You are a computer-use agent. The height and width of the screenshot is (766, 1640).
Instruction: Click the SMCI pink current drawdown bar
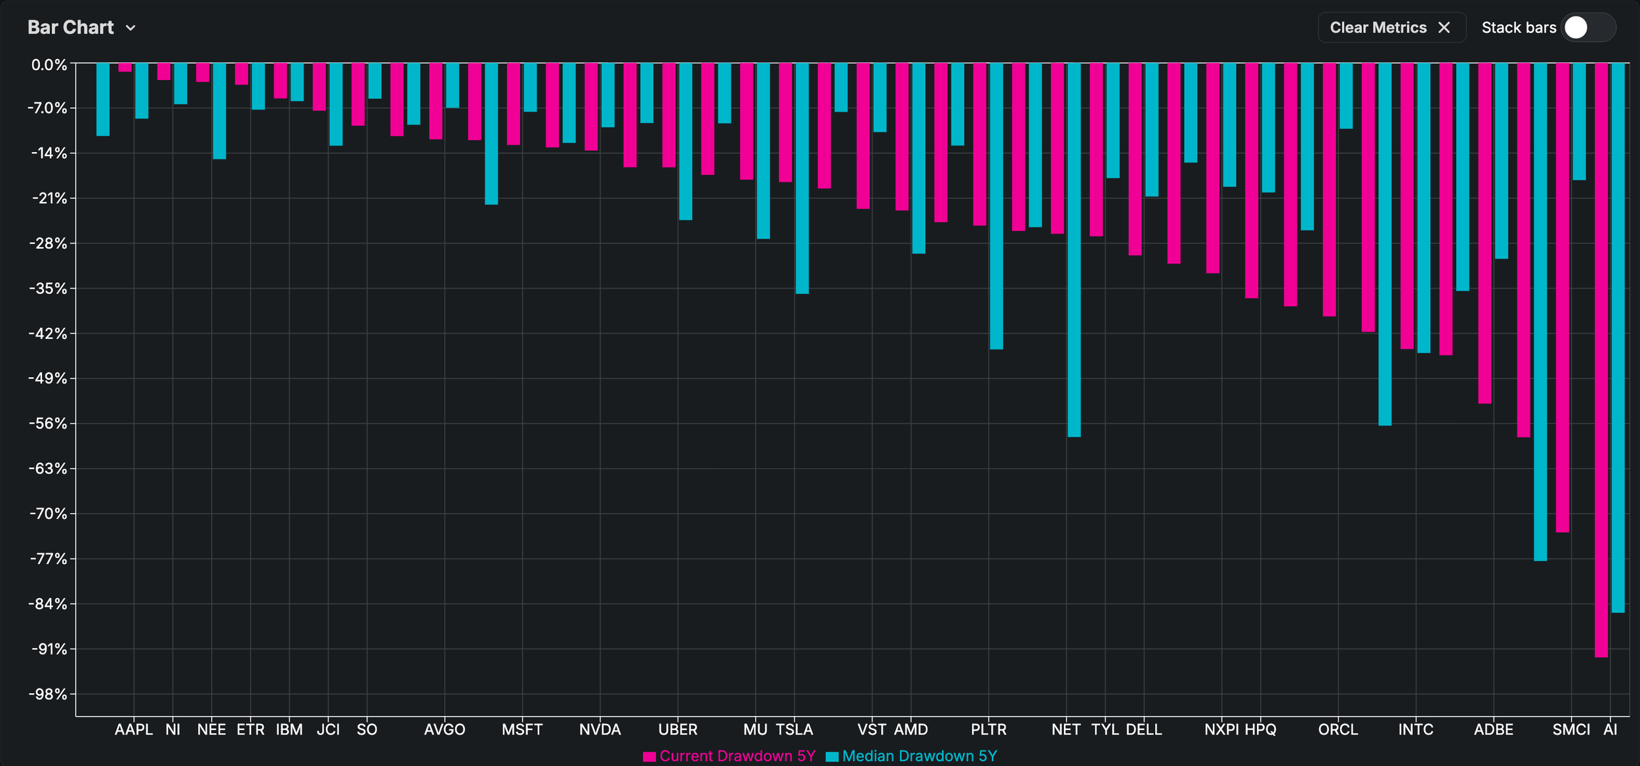[x=1562, y=295]
